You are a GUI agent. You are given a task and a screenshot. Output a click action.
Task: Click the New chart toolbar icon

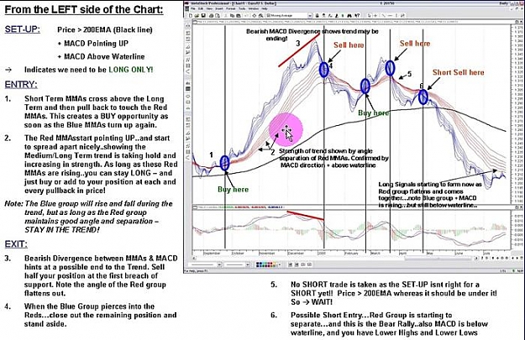(191, 15)
